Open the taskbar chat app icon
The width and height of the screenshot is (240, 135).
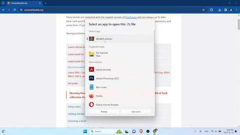point(134,131)
